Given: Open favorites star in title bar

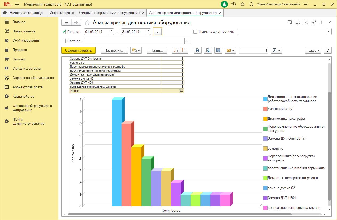Looking at the screenshot, I should click(243, 4).
